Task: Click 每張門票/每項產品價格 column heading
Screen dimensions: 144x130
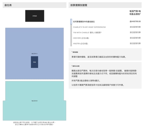Action: (135, 12)
